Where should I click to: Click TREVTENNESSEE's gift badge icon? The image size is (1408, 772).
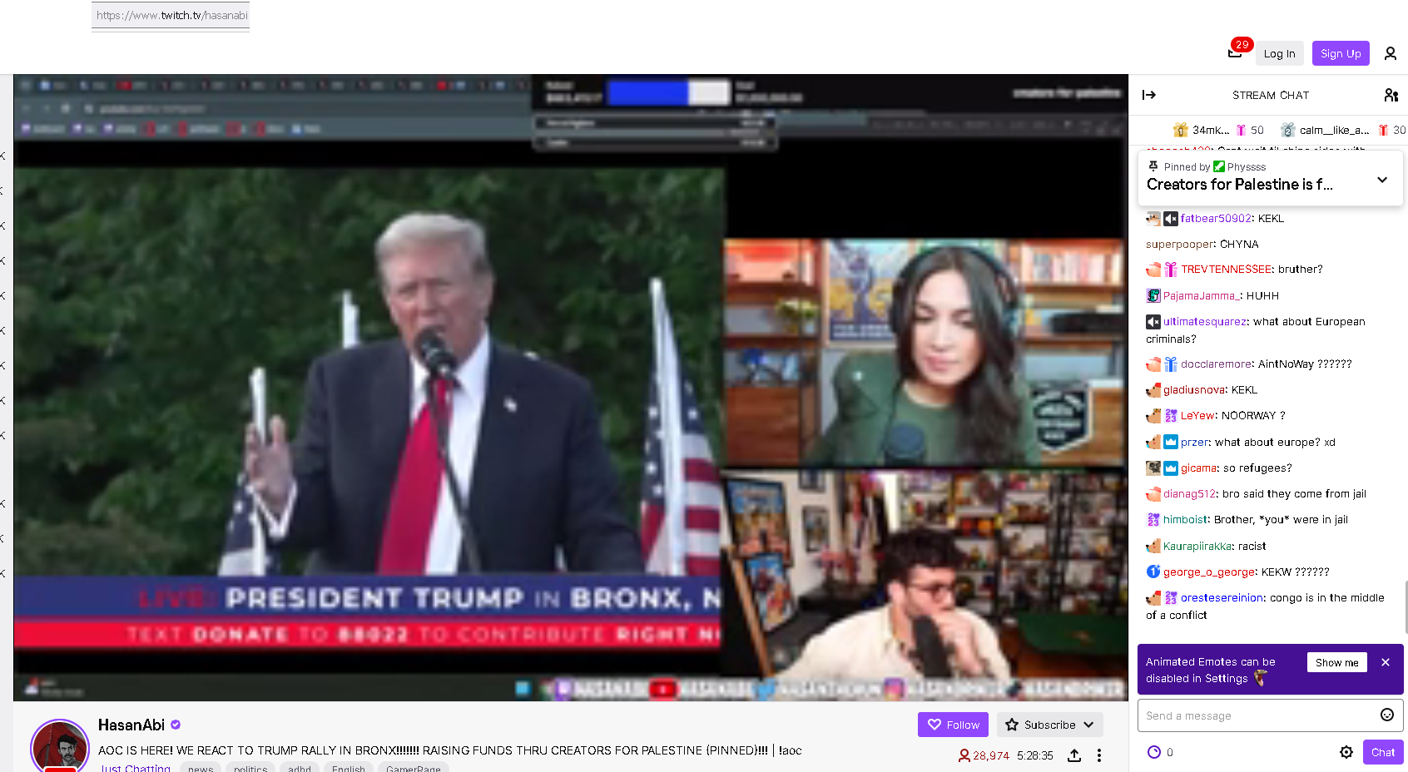(x=1171, y=270)
